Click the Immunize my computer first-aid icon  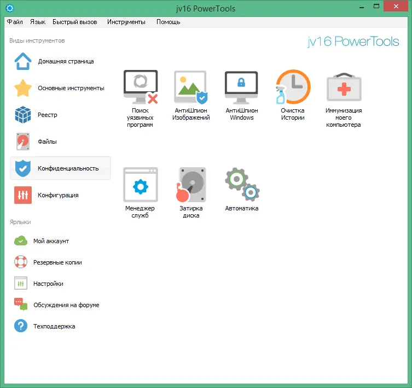pos(344,87)
